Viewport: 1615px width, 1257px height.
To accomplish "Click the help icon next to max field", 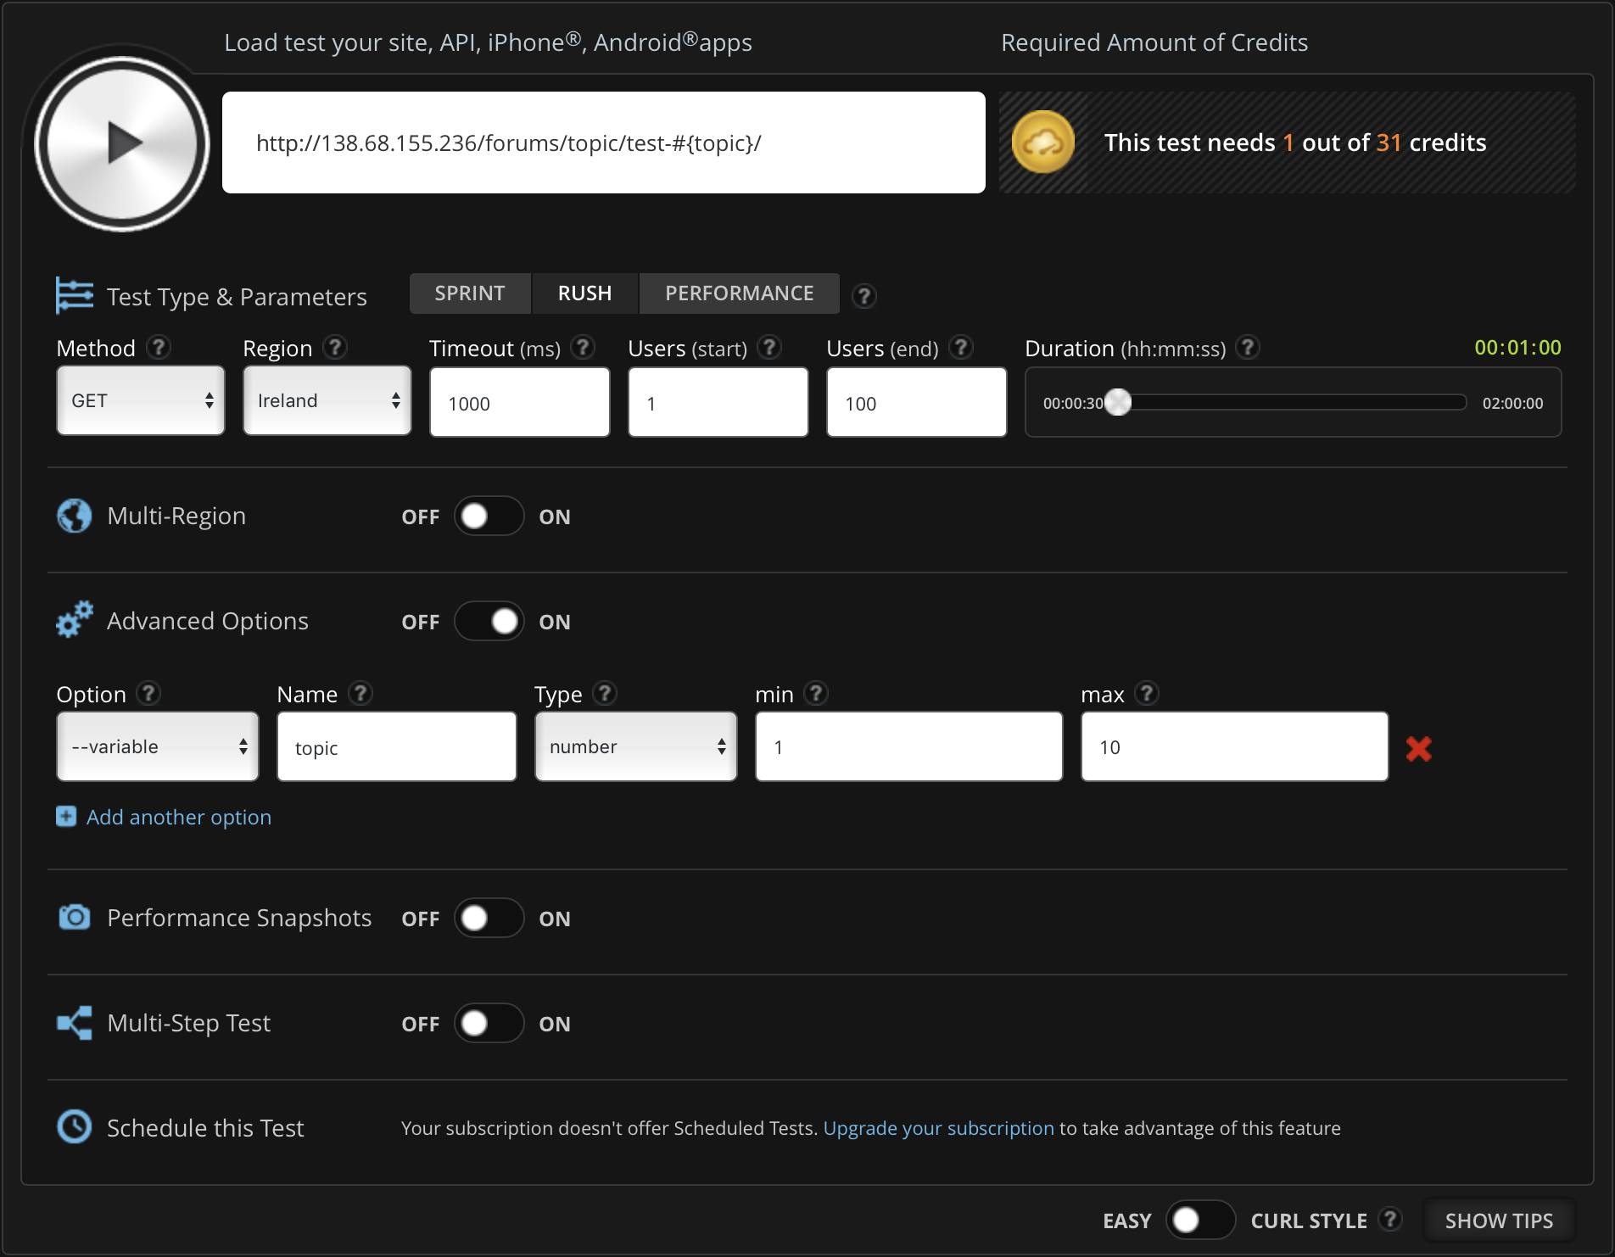I will click(1146, 694).
